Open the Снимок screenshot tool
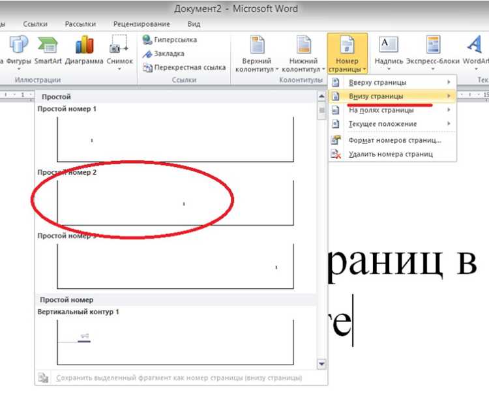Screen dimensions: 489x405 (x=120, y=52)
